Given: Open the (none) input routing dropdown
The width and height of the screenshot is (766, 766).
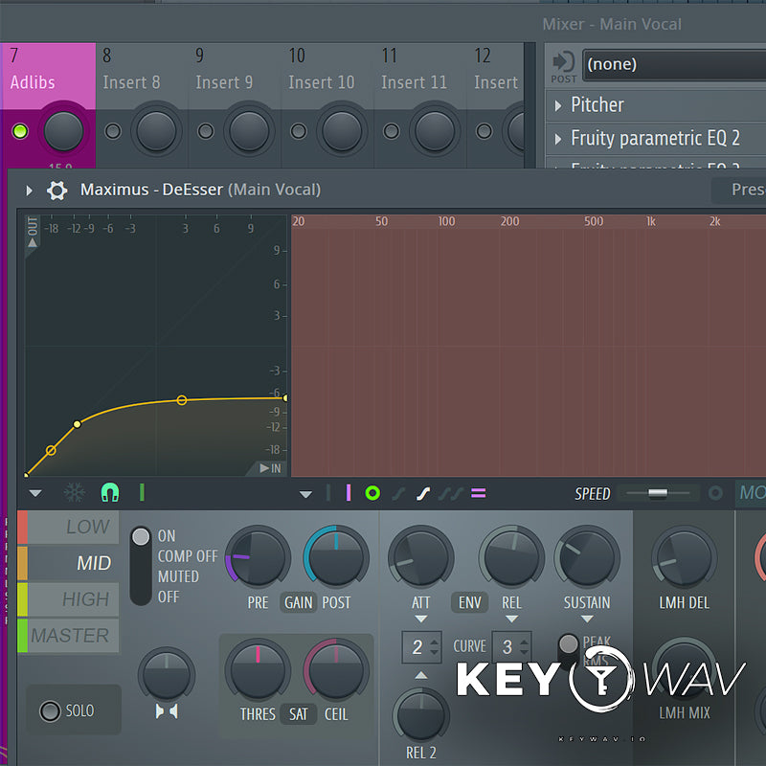Looking at the screenshot, I should 674,64.
